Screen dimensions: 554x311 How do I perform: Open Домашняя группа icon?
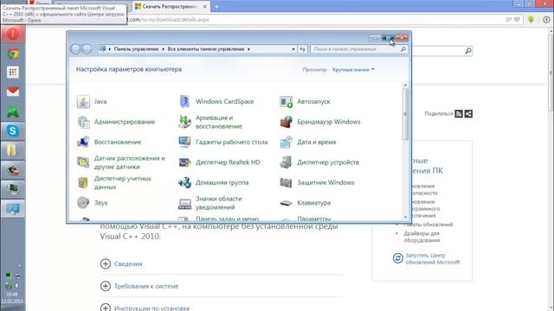[184, 182]
